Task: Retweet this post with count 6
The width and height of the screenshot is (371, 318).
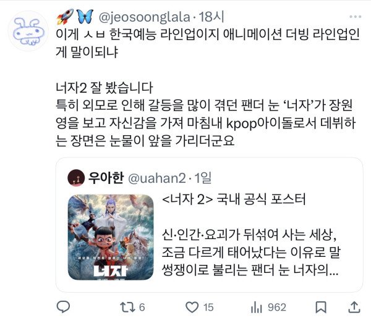Action: click(x=127, y=307)
